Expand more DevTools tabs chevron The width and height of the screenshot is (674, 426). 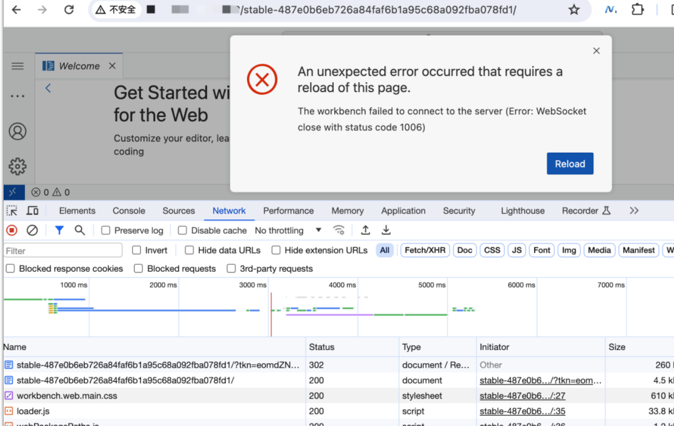point(633,210)
